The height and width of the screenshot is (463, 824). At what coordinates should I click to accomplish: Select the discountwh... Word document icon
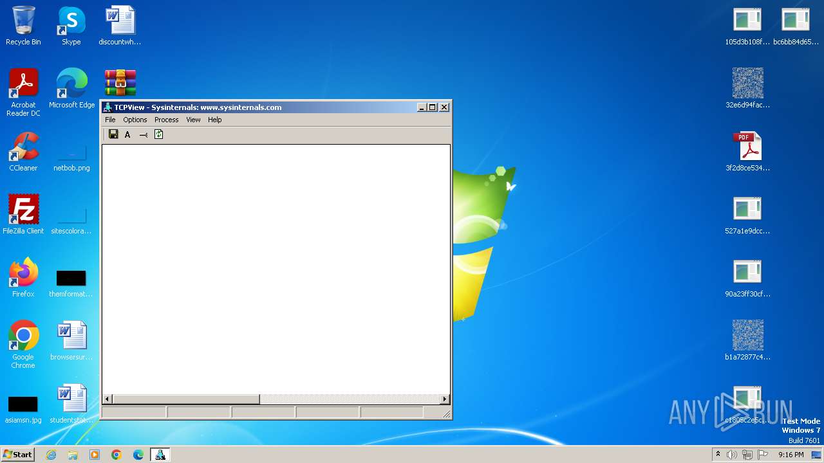[120, 26]
